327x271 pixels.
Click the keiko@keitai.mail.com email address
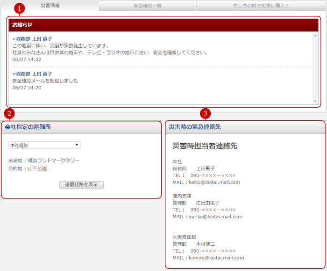point(214,183)
